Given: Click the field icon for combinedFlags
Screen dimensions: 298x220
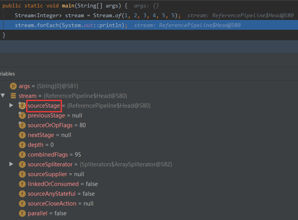Looking at the screenshot, I should 22,155.
